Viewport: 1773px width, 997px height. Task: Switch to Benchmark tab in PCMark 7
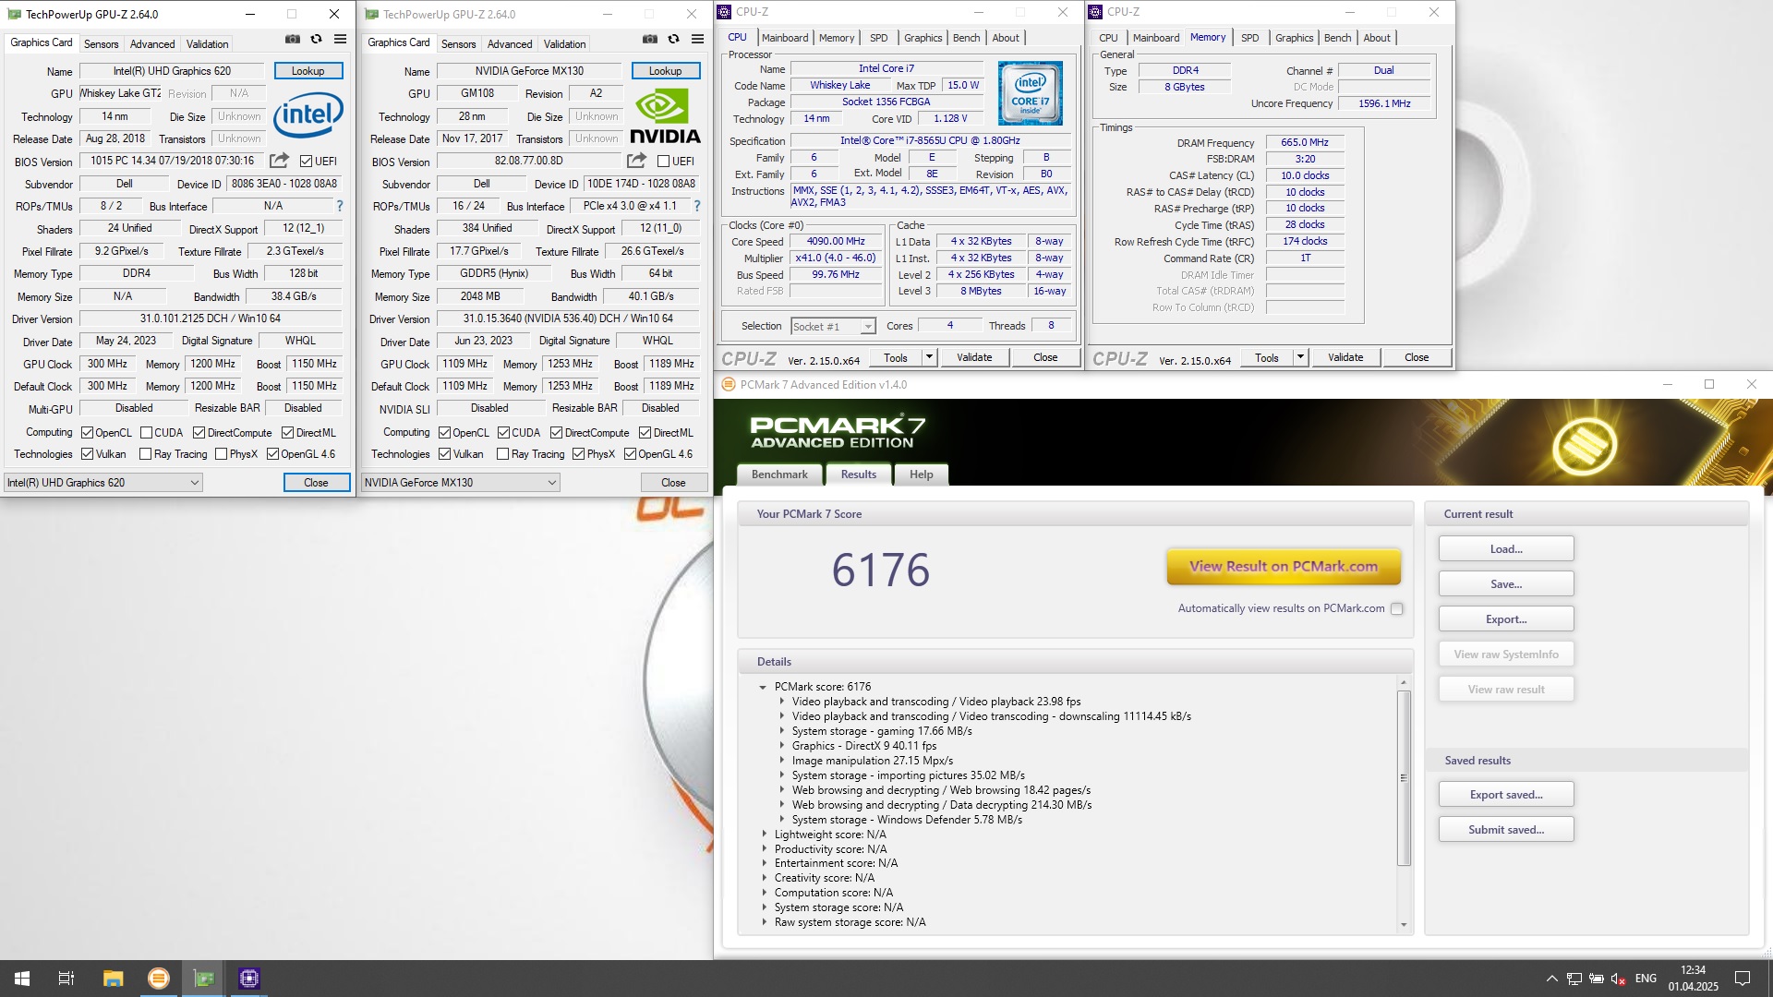(779, 474)
